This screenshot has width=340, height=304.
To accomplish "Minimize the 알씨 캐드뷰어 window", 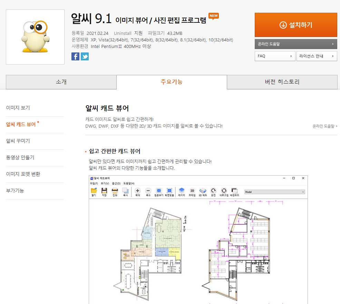I will click(284, 178).
